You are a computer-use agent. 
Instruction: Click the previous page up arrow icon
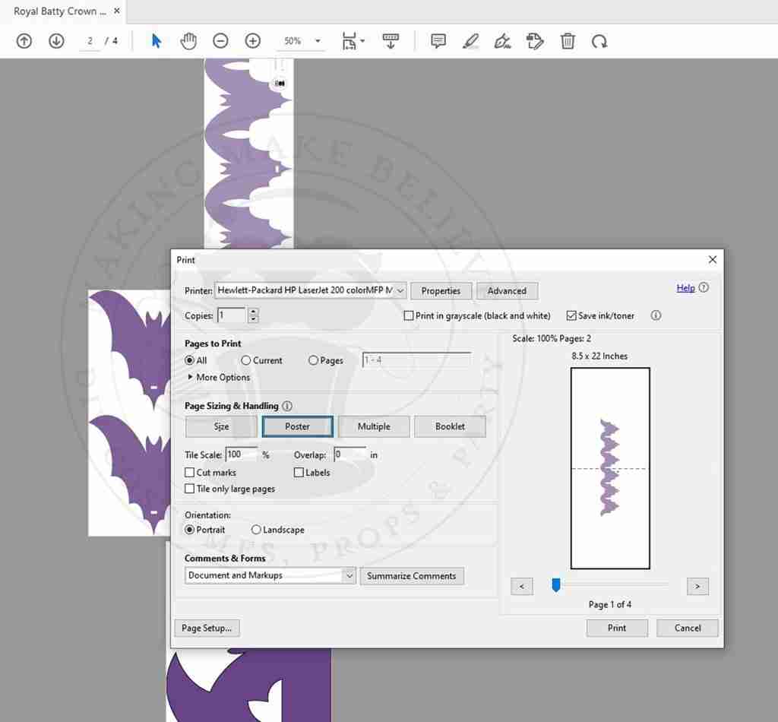24,41
